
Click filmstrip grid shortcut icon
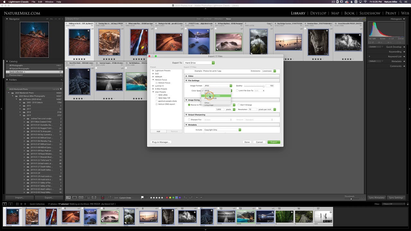point(17,204)
